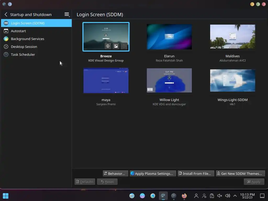Click Apply Plasma Settings... button
The image size is (268, 201).
point(153,174)
